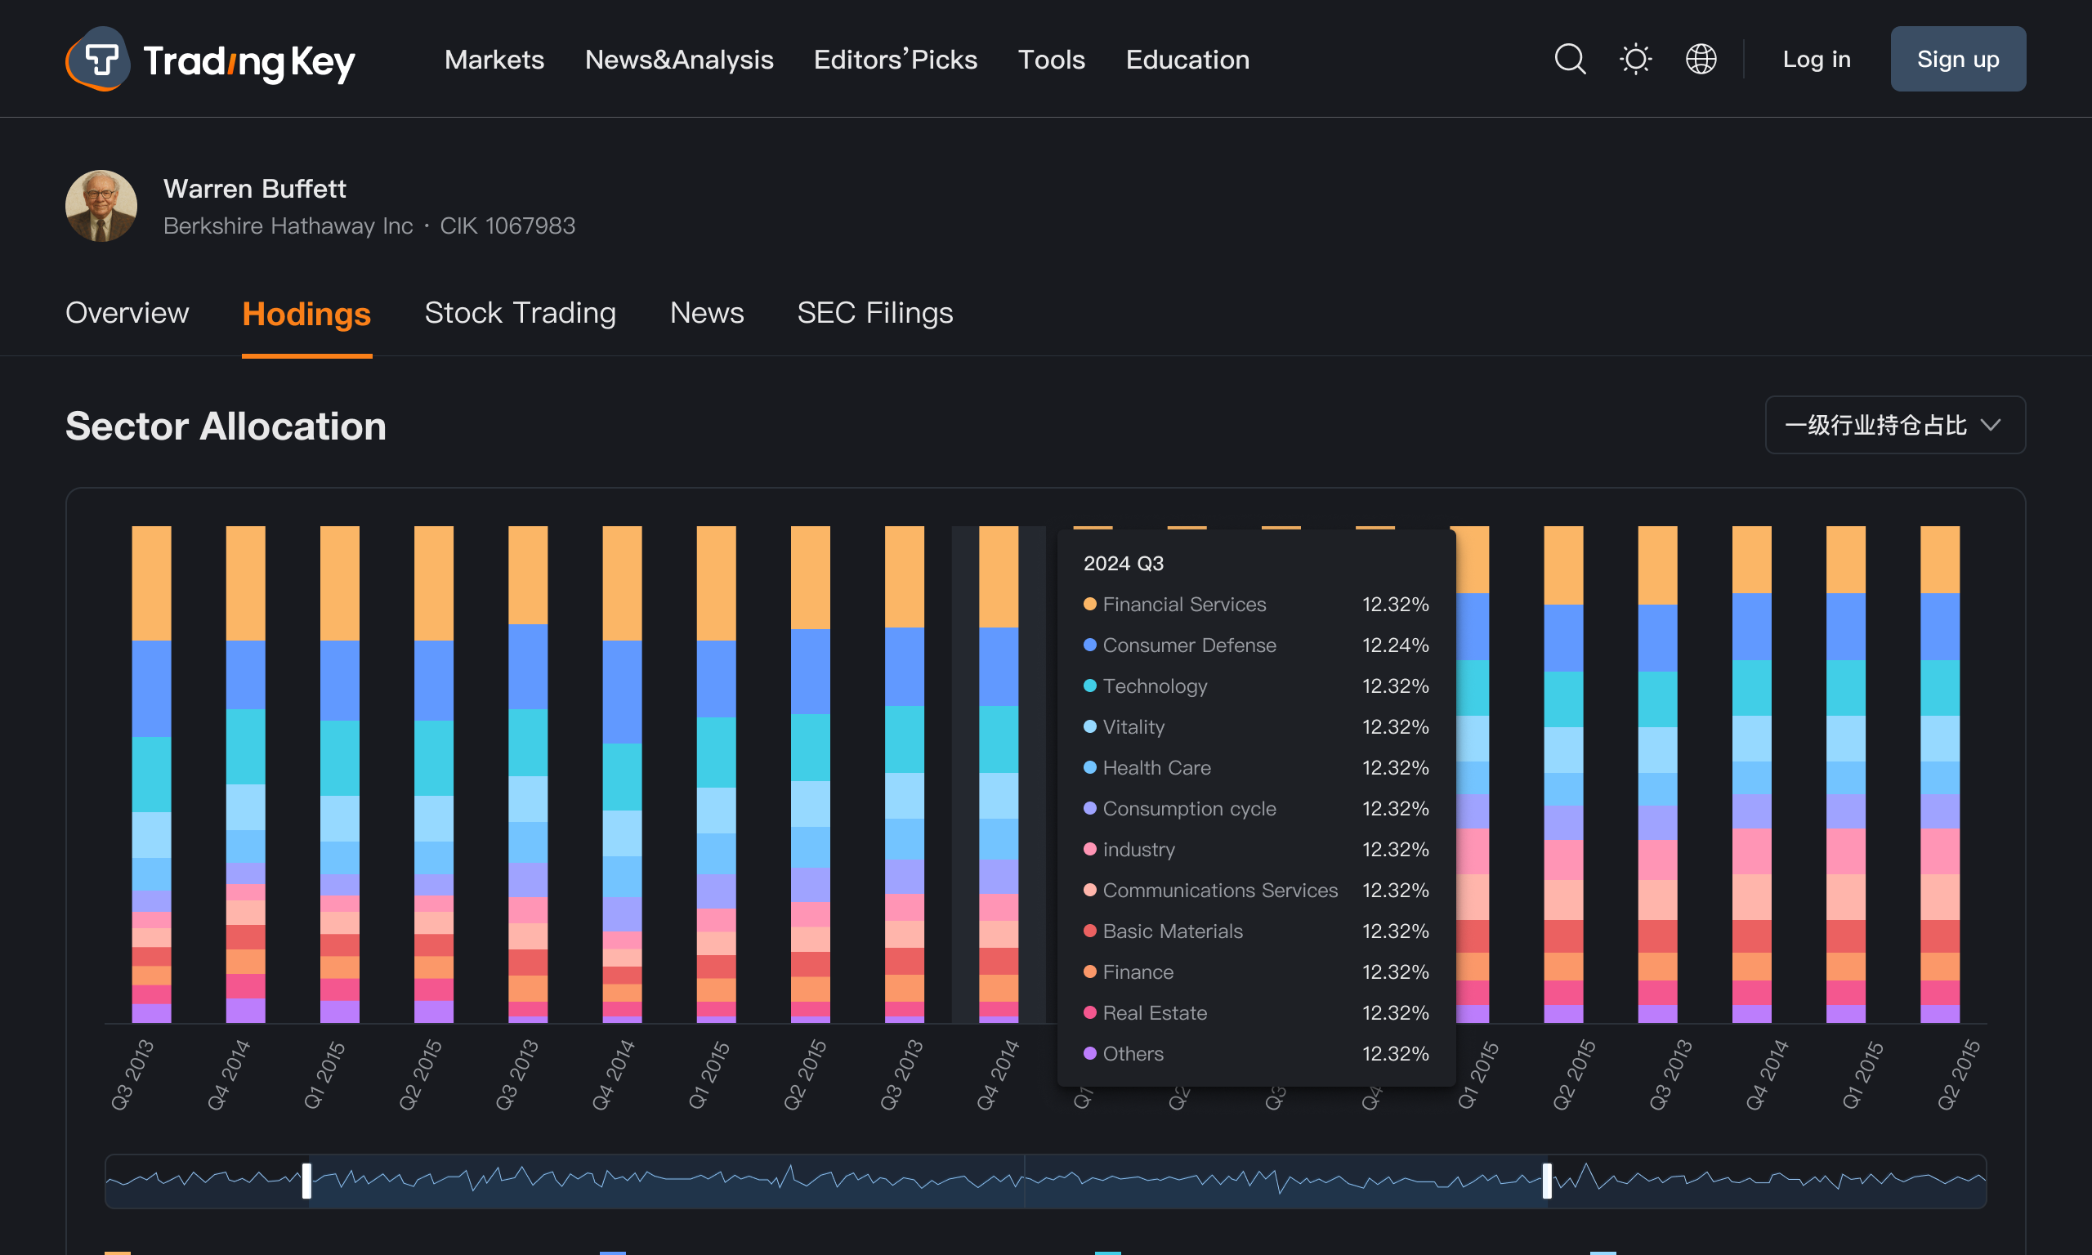Click the Basic Materials row in tooltip

1256,931
